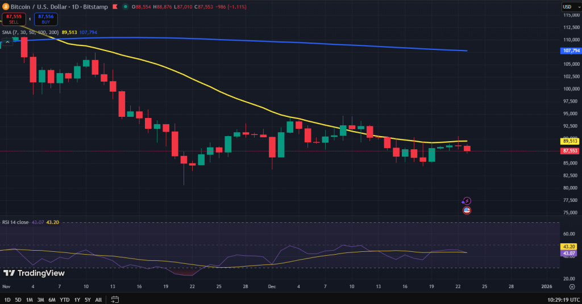Click the red flag icon beside Bitstamp
This screenshot has height=304, width=582.
pos(115,7)
